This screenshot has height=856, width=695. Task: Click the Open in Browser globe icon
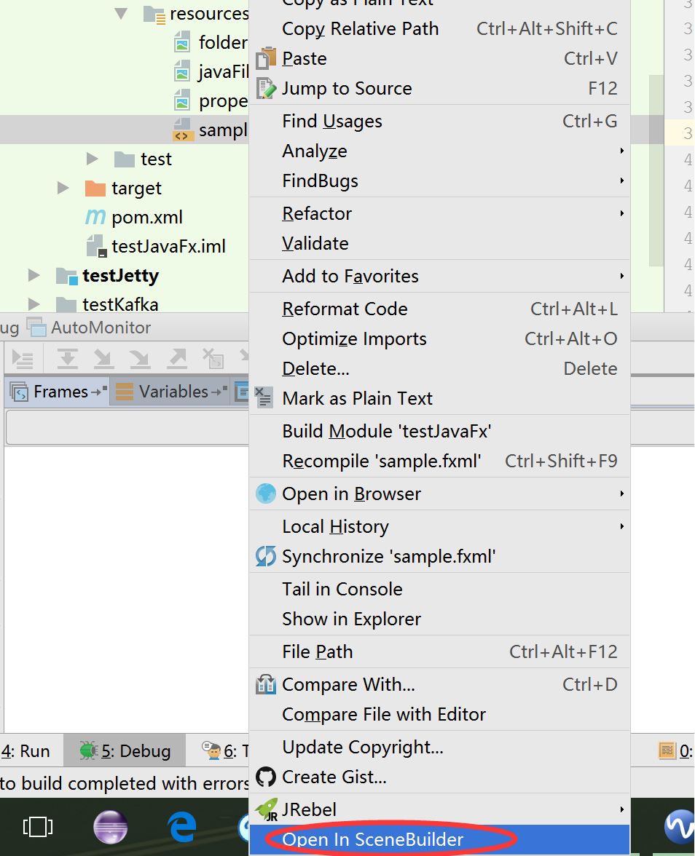click(x=266, y=494)
